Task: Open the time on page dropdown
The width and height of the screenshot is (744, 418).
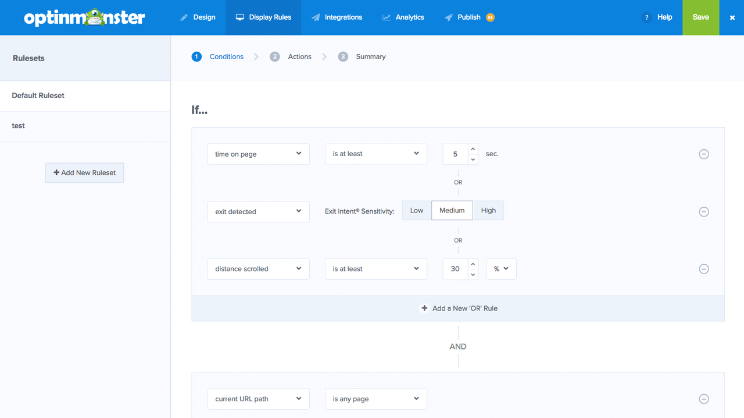Action: 258,154
